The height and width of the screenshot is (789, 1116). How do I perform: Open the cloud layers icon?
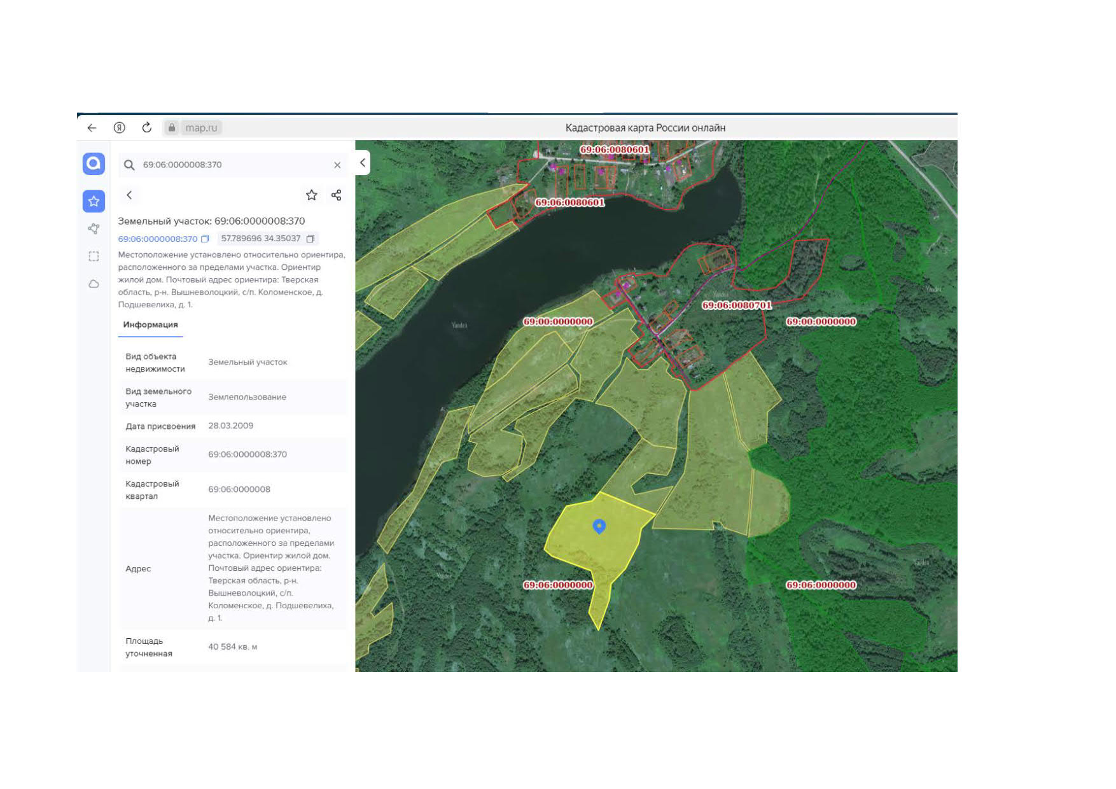(94, 284)
